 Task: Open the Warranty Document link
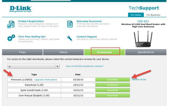point(89,21)
